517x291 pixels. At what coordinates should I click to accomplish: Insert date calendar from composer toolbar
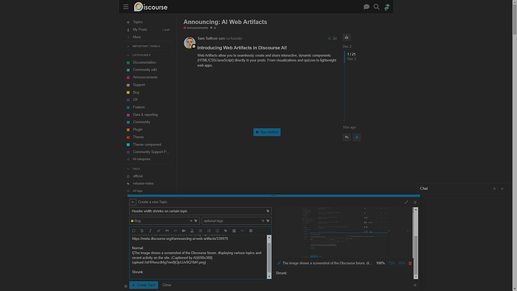click(x=234, y=230)
